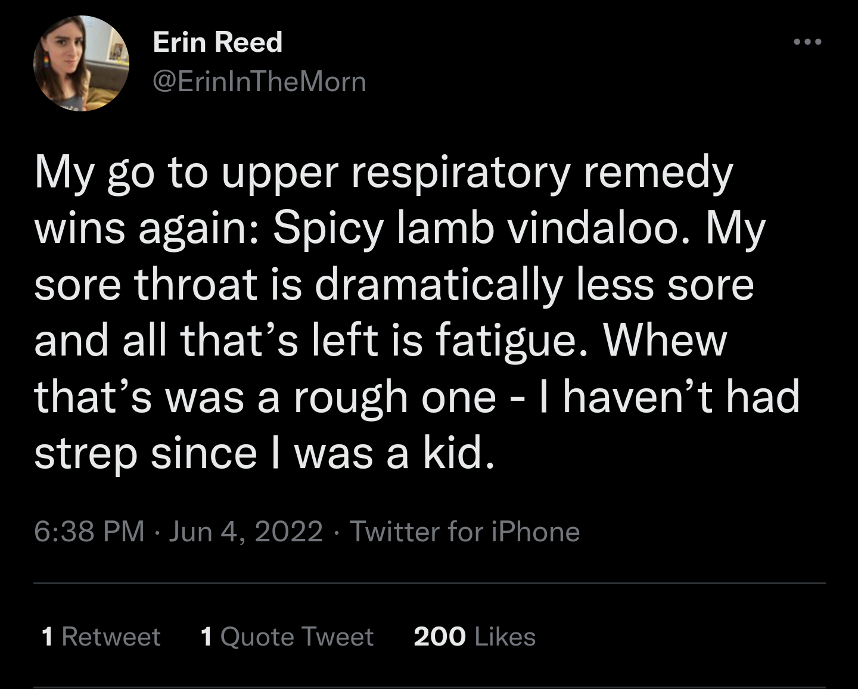Click the word "dramatically" in the tweet
Screen dimensions: 858x689
pos(438,285)
